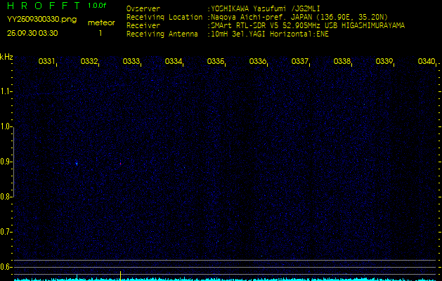Select the 0331 time marker

(46, 61)
